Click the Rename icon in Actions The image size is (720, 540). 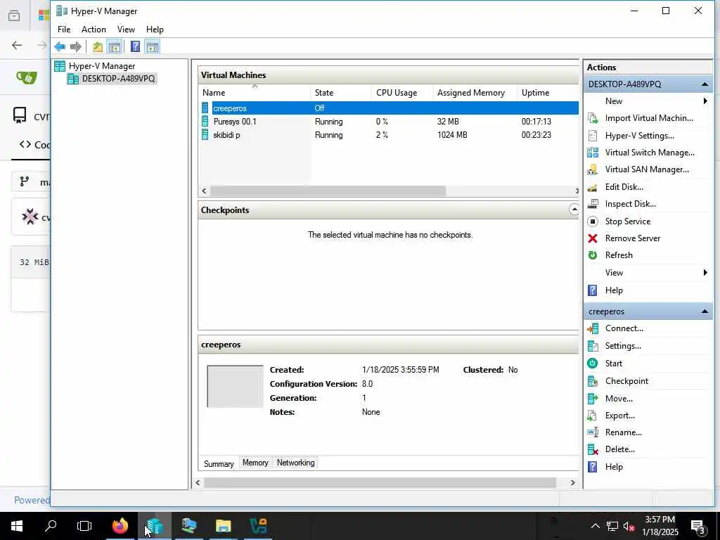(x=593, y=432)
